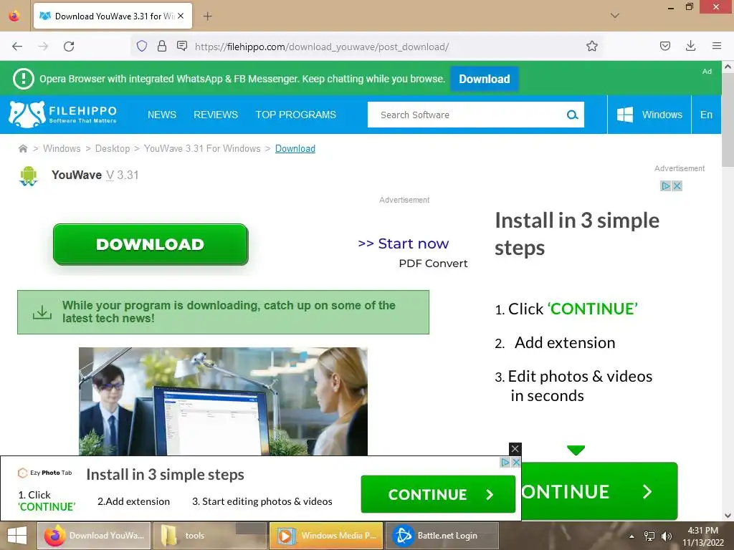The height and width of the screenshot is (550, 734).
Task: Switch to Windows Media Player taskbar item
Action: pyautogui.click(x=326, y=536)
